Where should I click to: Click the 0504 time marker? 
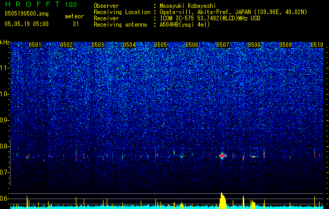[x=129, y=44]
